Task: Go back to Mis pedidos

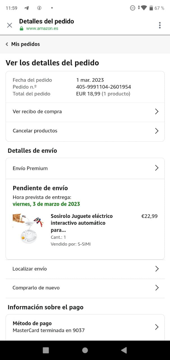Action: click(23, 44)
